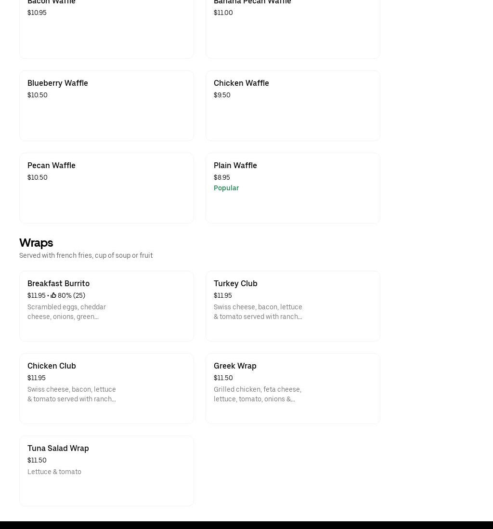
Task: Click the $9.50 Chicken Waffle price
Action: click(222, 95)
